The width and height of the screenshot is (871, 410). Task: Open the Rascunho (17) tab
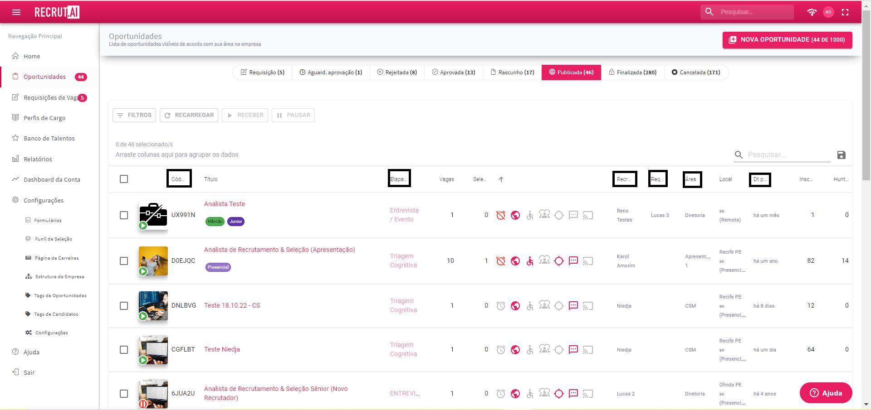[x=512, y=72]
